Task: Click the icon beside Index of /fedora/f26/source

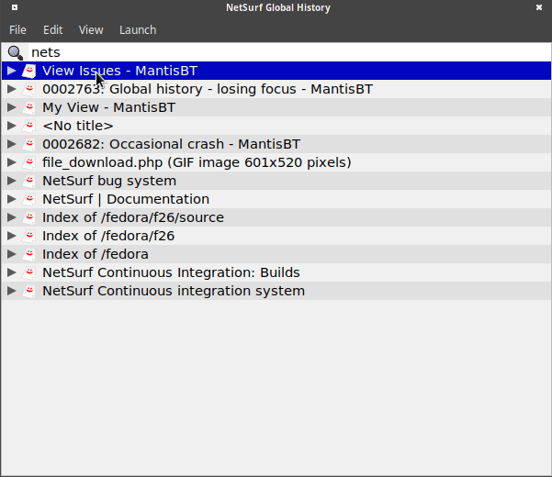Action: click(29, 217)
